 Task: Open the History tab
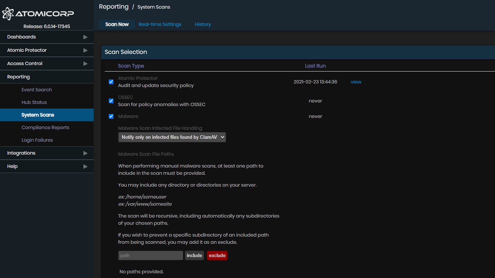tap(203, 24)
